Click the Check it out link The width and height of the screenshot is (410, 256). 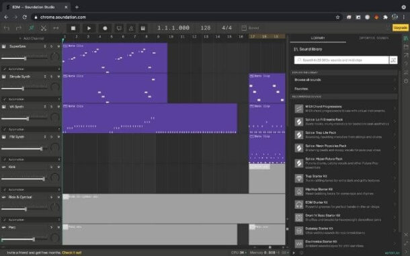point(72,253)
